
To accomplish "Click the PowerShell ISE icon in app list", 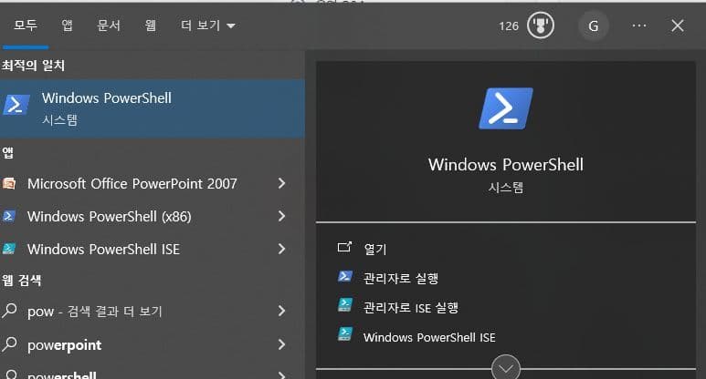I will click(x=9, y=249).
